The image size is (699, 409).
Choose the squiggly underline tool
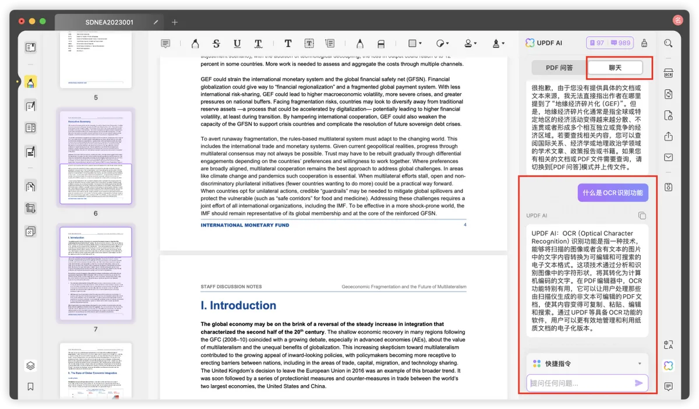(258, 44)
